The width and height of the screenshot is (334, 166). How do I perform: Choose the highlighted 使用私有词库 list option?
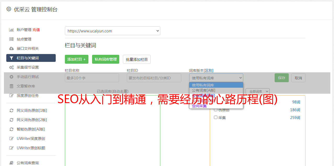[x=216, y=85]
